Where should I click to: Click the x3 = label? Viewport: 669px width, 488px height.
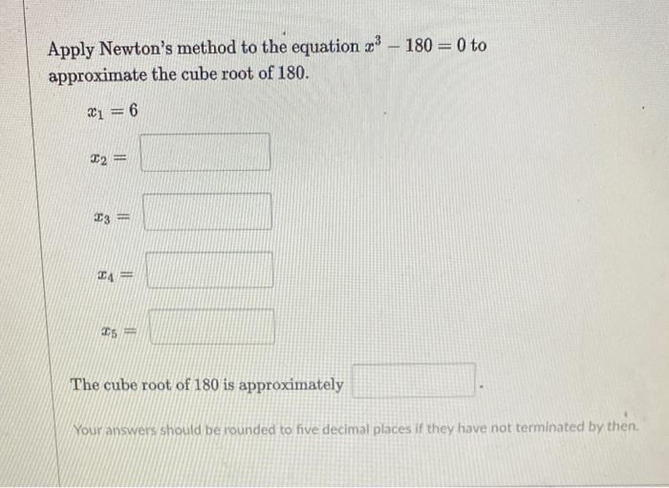(x=112, y=218)
